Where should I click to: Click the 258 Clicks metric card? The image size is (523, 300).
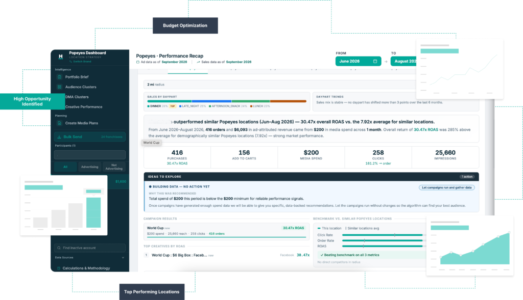click(x=378, y=157)
